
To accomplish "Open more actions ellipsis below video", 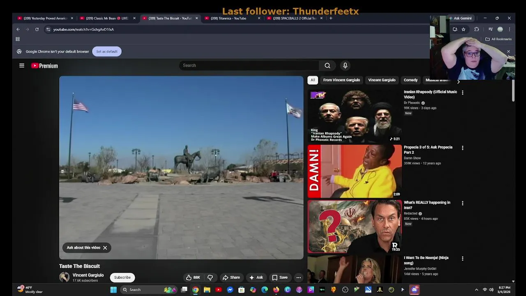I will pos(299,277).
